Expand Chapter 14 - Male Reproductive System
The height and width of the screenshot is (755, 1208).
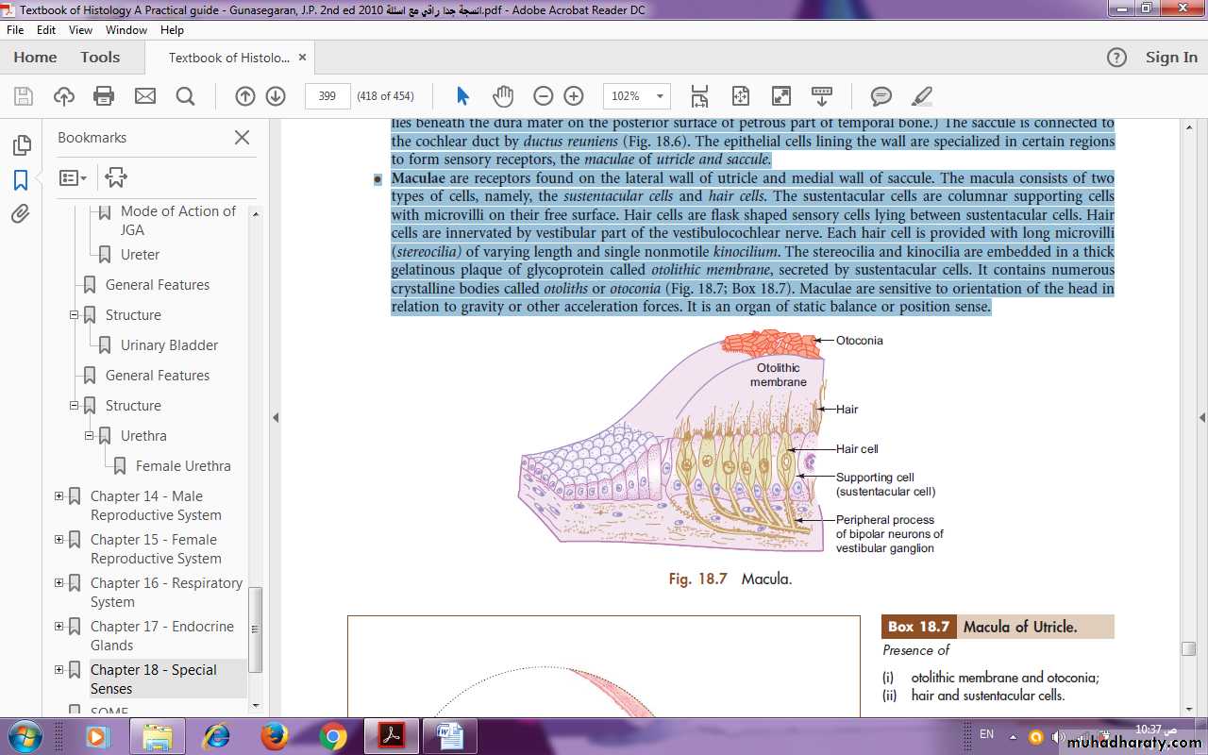59,496
